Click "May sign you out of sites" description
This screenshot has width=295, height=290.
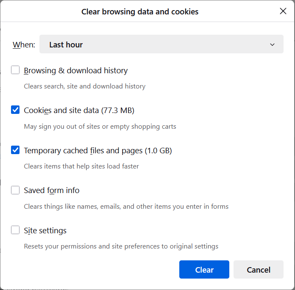tap(100, 127)
